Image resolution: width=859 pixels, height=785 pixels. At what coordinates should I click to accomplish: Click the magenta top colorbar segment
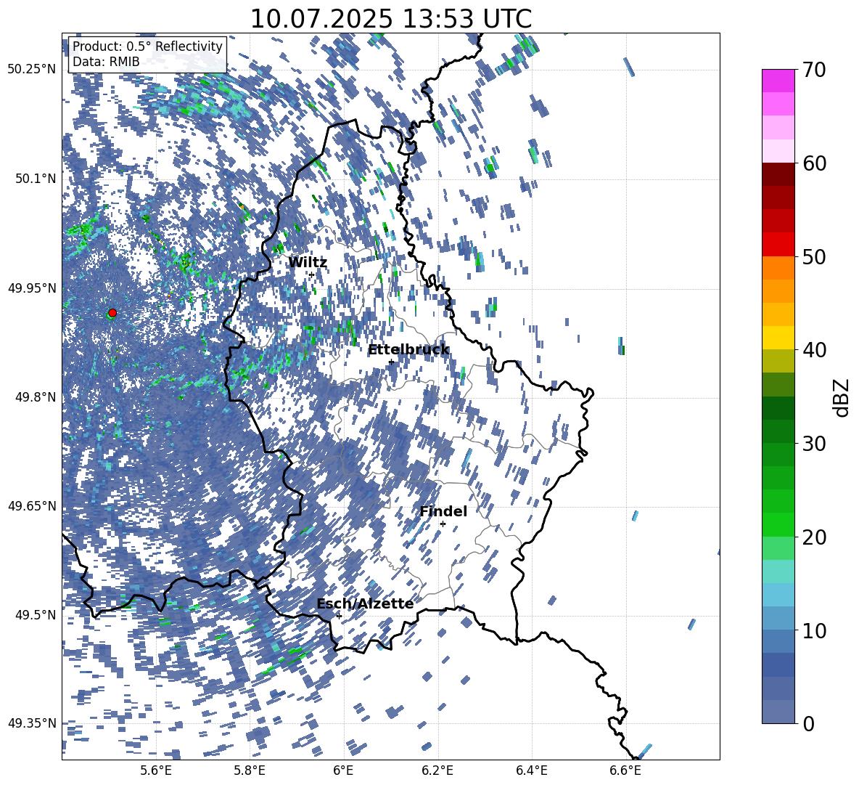(778, 81)
